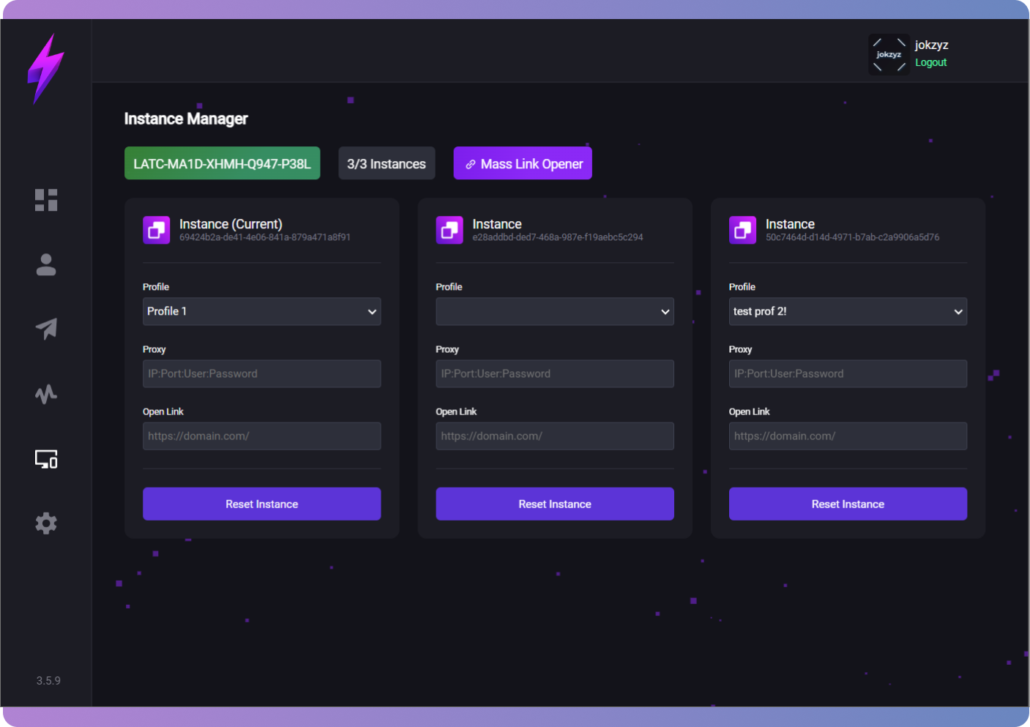Open the Mass Link Opener
Image resolution: width=1030 pixels, height=727 pixels.
pyautogui.click(x=523, y=163)
